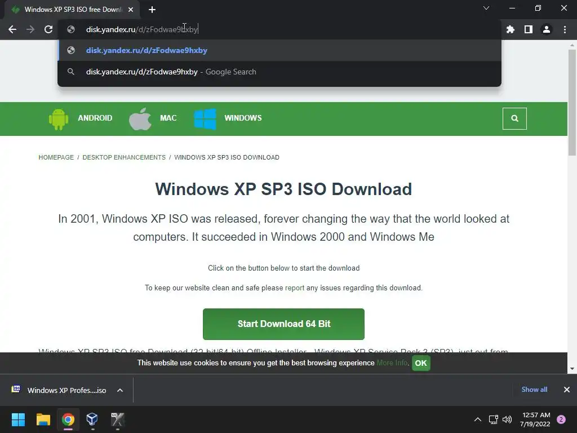Open Chrome's three-dot menu

pyautogui.click(x=565, y=29)
